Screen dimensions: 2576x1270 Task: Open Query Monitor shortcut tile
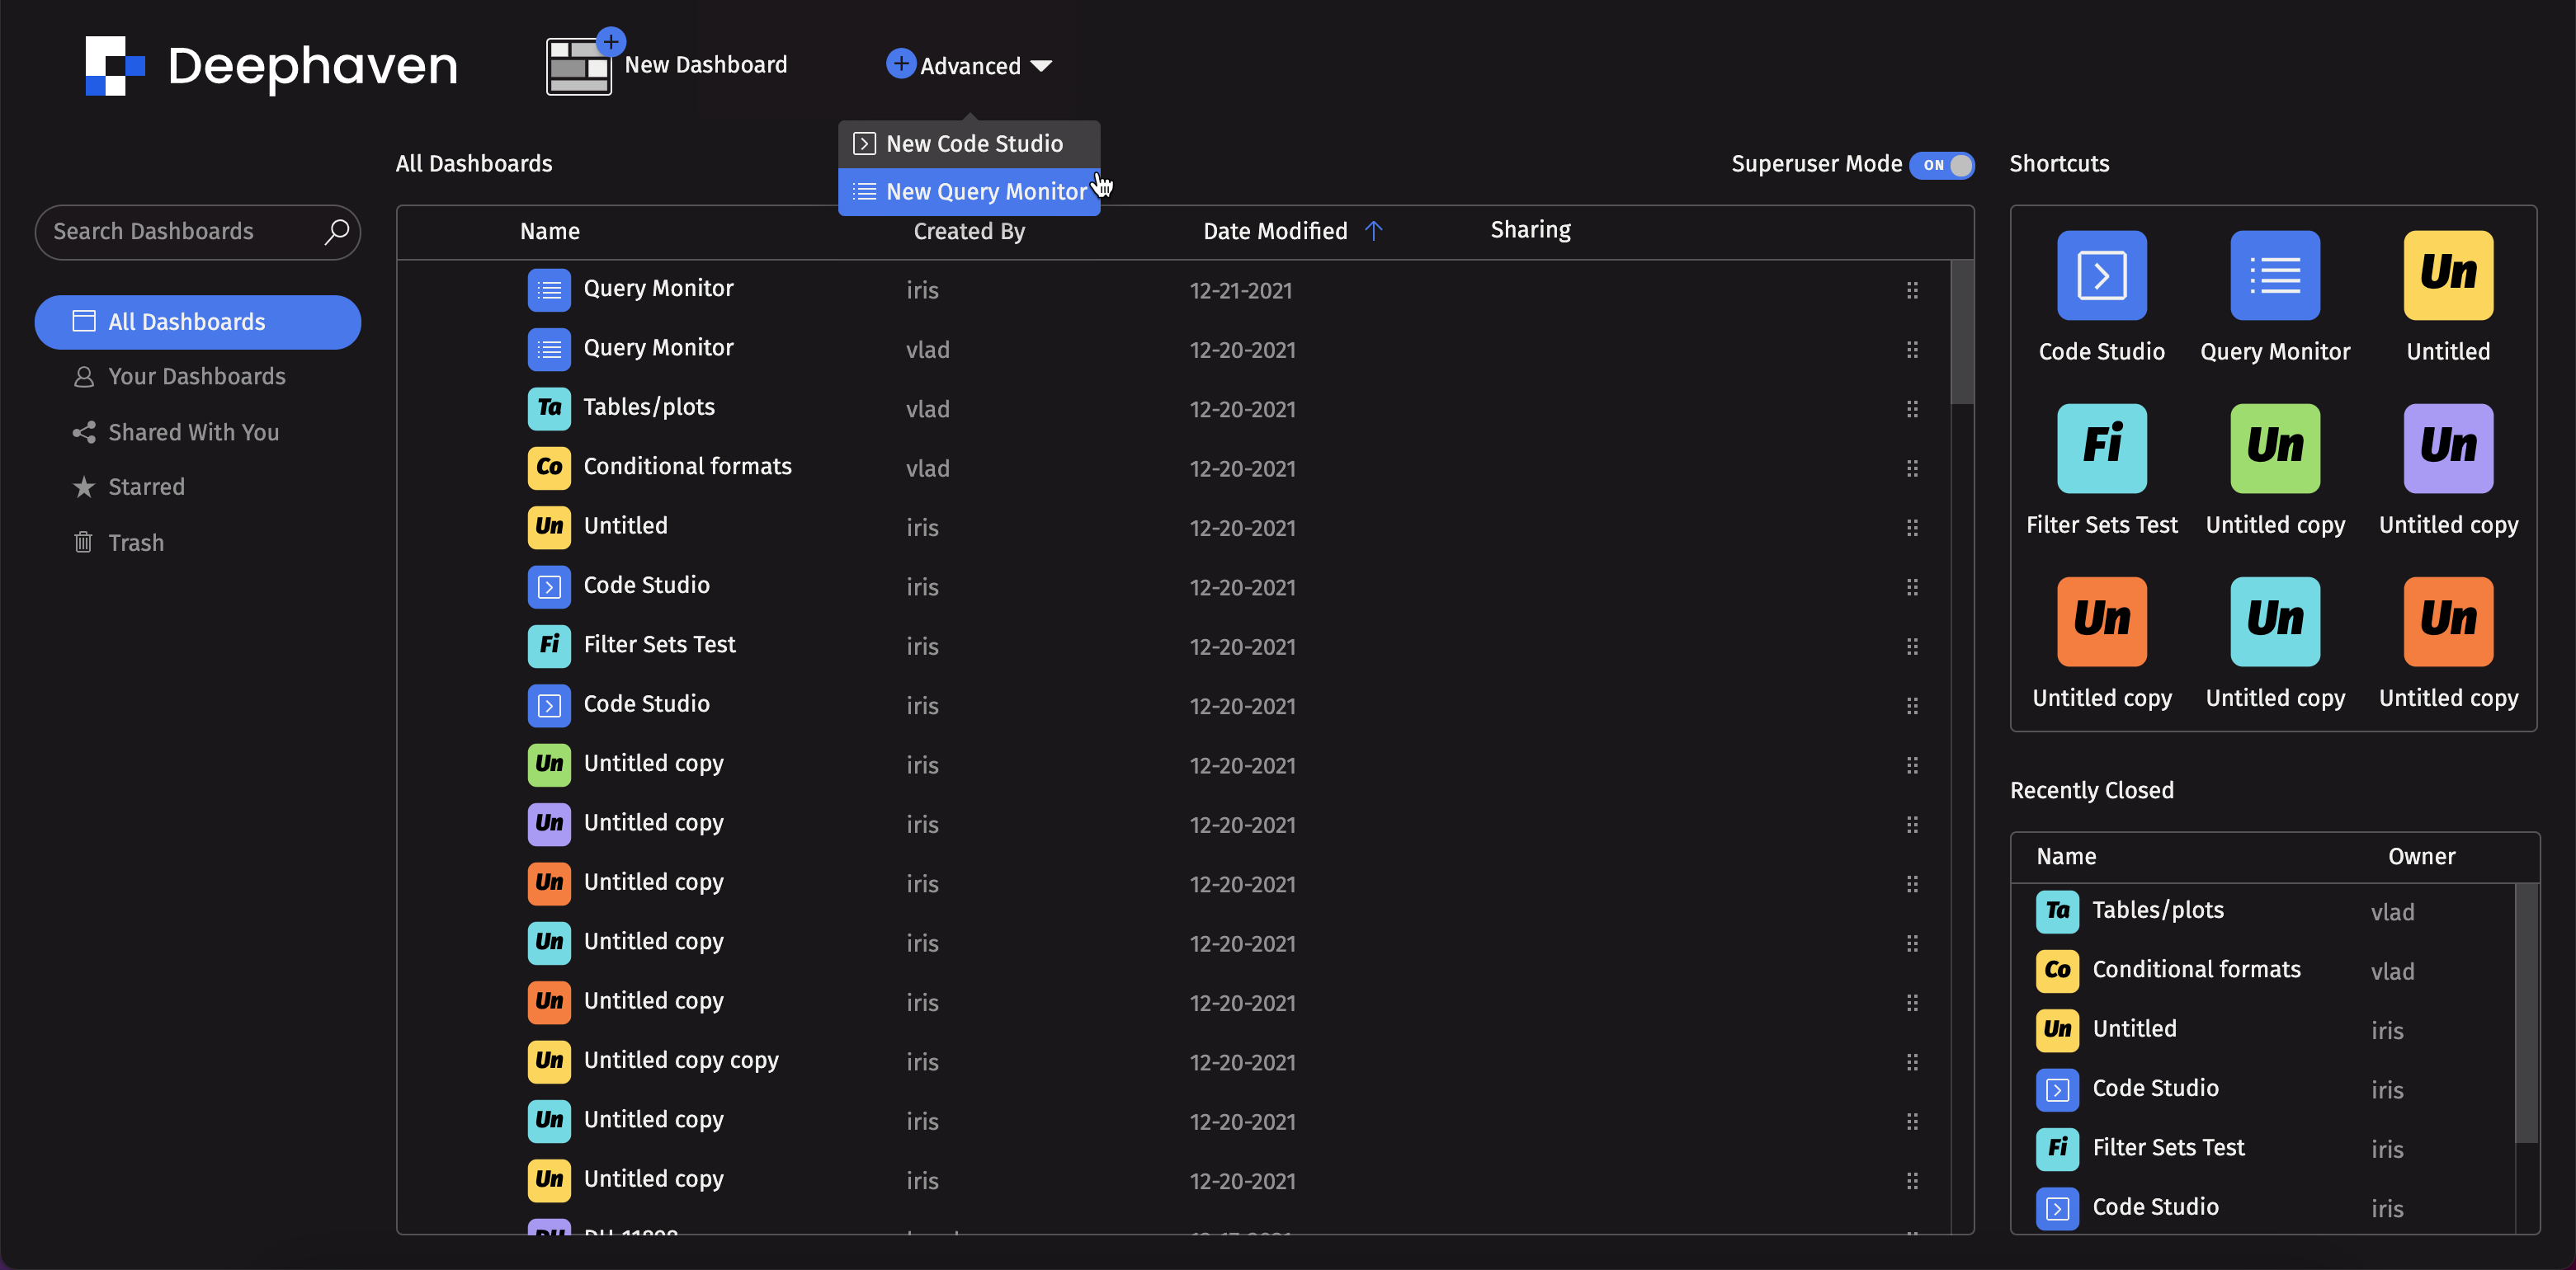click(2274, 275)
